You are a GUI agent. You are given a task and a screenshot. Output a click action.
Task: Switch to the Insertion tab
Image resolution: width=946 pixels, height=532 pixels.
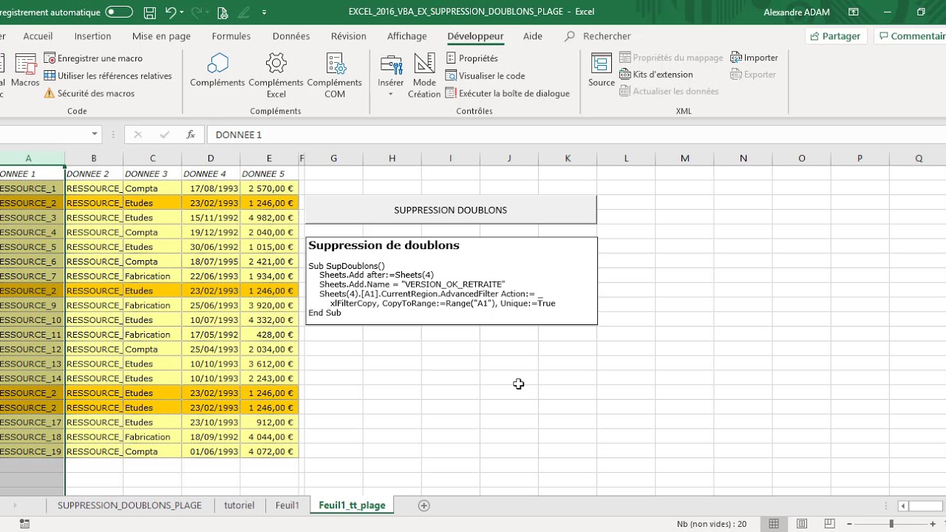[x=92, y=36]
